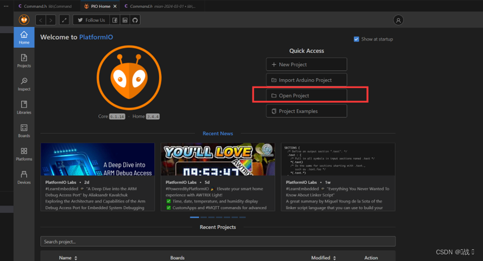Open the PlatformIO GitHub page icon

pos(135,20)
